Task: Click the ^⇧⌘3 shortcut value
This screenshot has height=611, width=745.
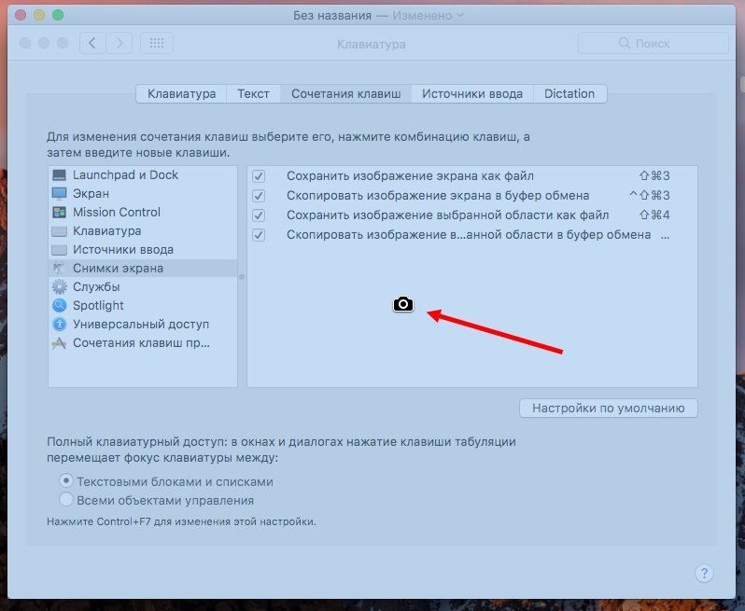Action: pos(649,196)
